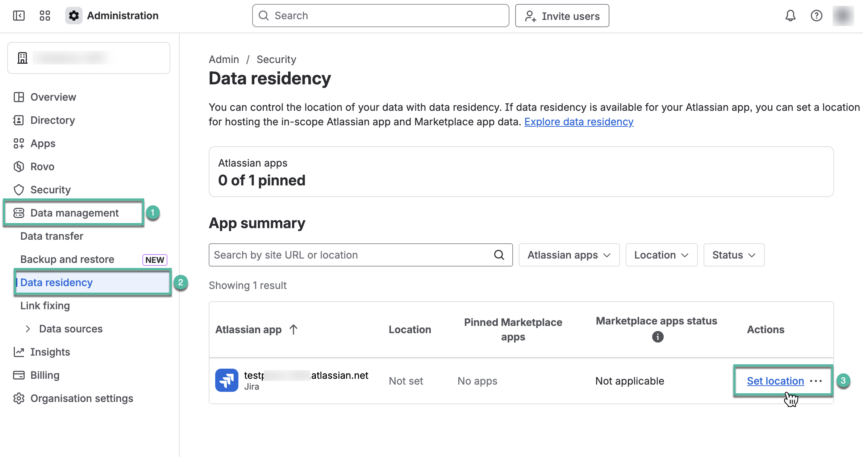Open Link fixing page
This screenshot has width=863, height=457.
pos(45,306)
